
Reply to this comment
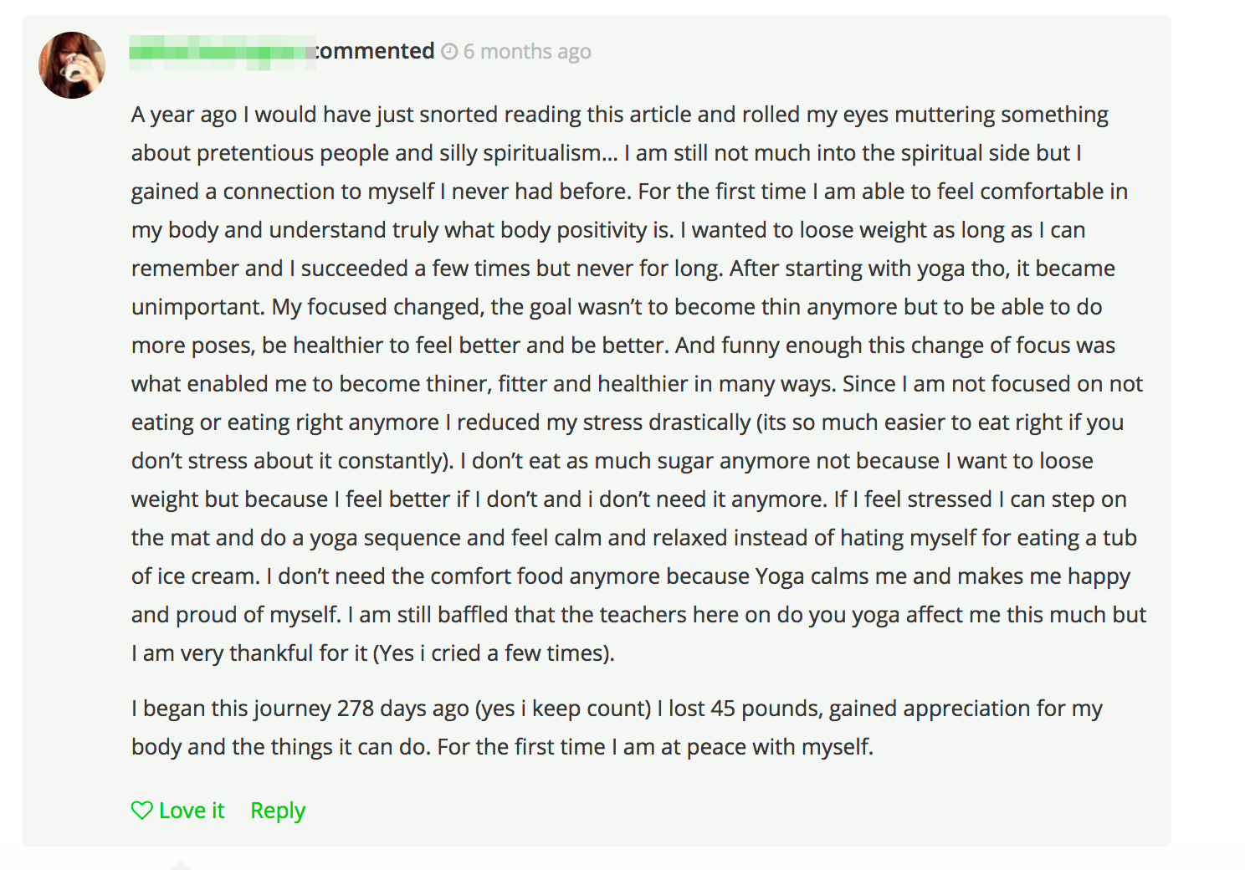278,811
